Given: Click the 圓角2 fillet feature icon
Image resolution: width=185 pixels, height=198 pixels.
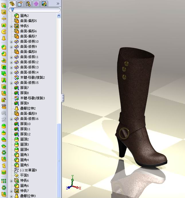Looking at the screenshot, I should tap(17, 16).
